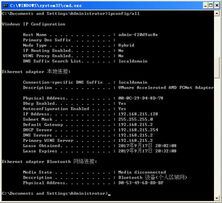Click the Windows IP Configuration heading

click(34, 24)
